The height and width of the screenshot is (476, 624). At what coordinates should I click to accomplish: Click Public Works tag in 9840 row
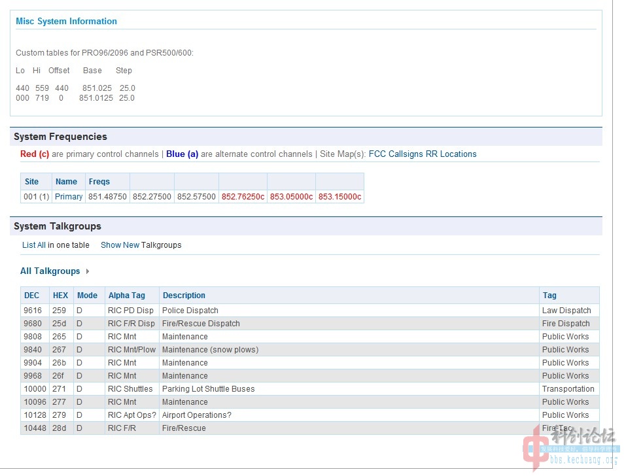point(566,350)
